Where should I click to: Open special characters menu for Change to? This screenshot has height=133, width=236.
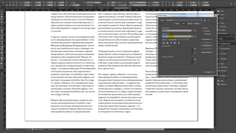195,37
